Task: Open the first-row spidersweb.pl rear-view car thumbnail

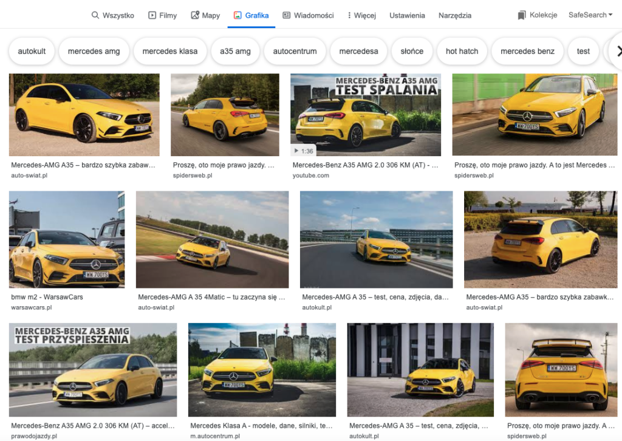Action: [x=225, y=115]
